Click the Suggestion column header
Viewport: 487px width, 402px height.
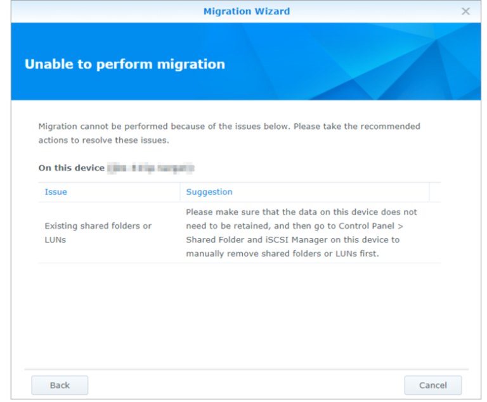pyautogui.click(x=209, y=192)
